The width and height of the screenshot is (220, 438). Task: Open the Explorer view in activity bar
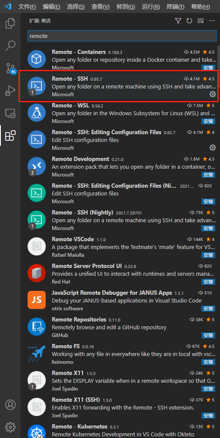click(x=10, y=23)
